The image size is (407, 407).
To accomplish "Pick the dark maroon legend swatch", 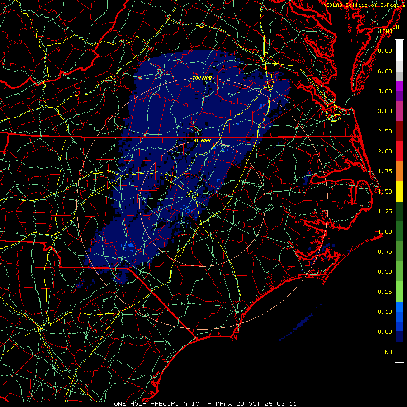I will (399, 131).
